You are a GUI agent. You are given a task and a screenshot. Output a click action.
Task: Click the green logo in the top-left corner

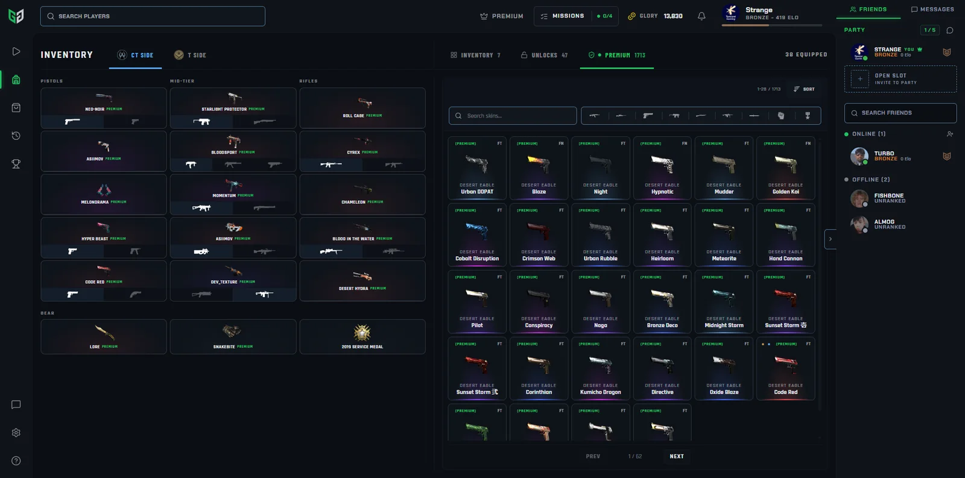click(16, 16)
